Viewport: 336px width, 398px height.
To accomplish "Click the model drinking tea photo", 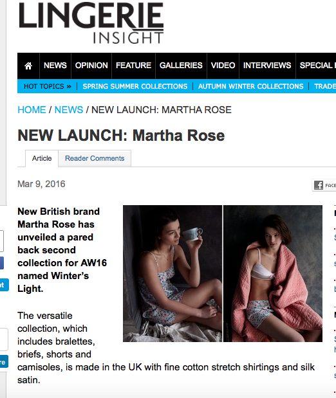I will [x=173, y=274].
